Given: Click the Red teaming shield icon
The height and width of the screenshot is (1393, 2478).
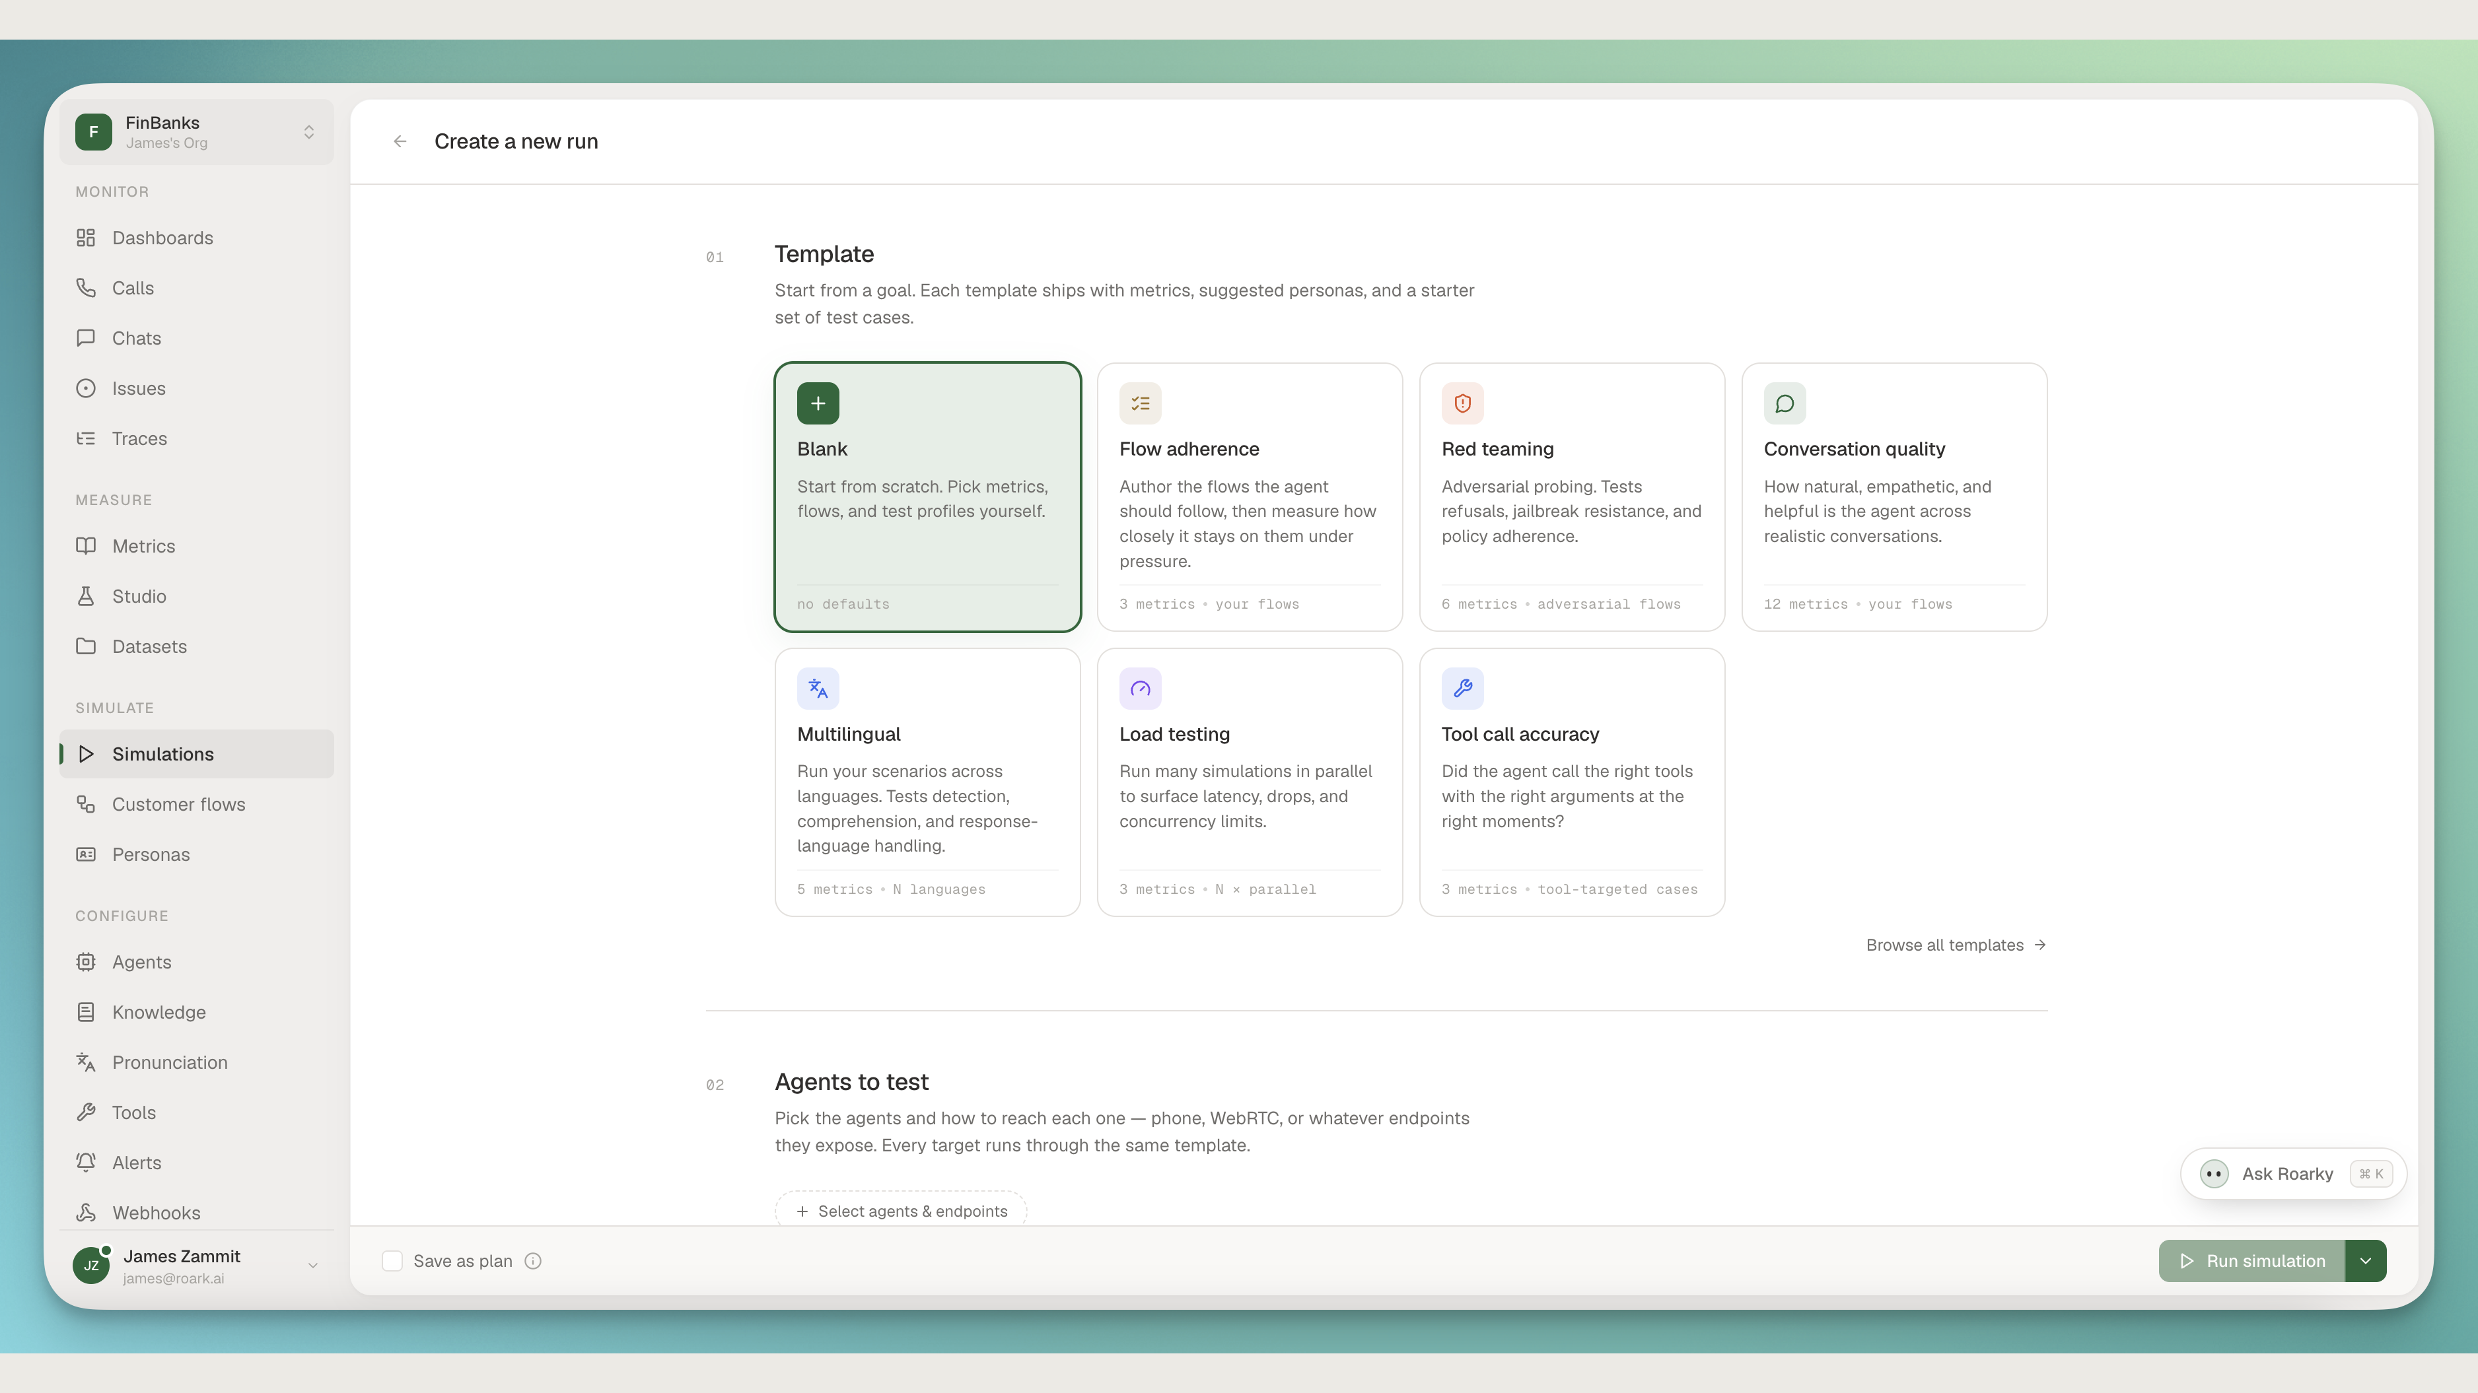Looking at the screenshot, I should point(1462,403).
